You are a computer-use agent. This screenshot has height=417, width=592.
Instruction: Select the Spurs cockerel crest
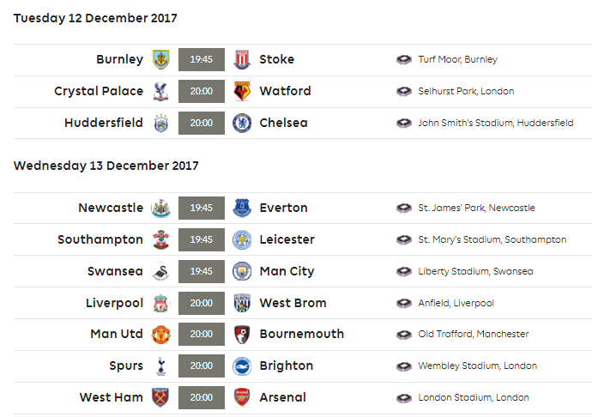point(160,366)
